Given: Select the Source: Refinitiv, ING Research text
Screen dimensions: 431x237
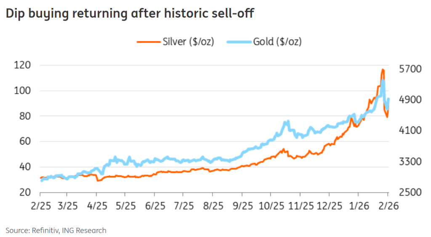Looking at the screenshot, I should point(56,230).
